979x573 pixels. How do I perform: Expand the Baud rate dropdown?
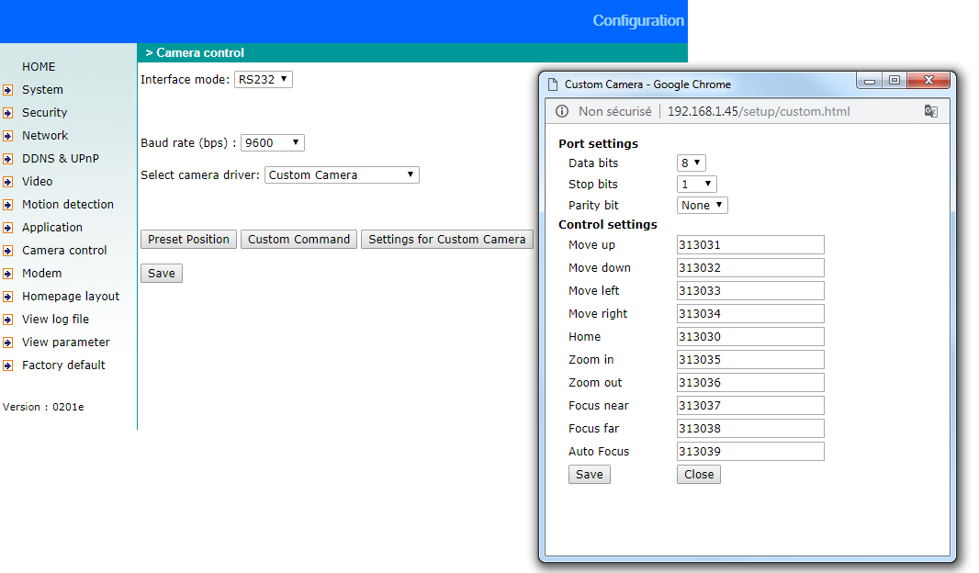coord(272,143)
